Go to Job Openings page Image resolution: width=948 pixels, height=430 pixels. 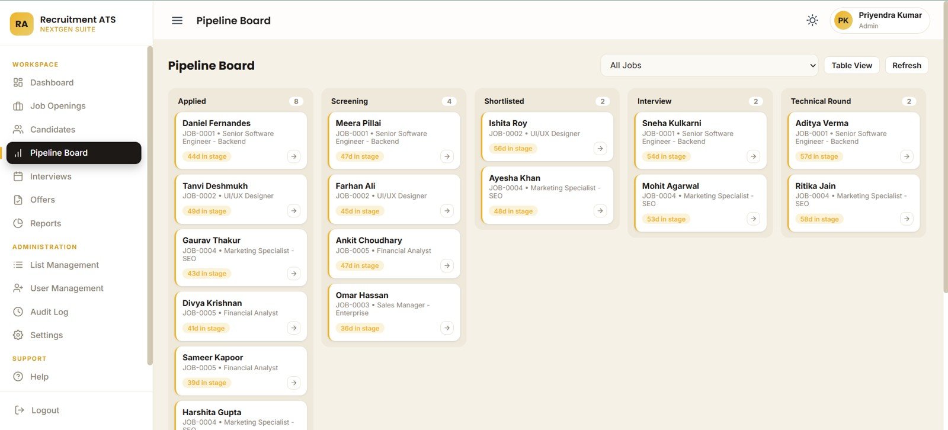pos(74,106)
